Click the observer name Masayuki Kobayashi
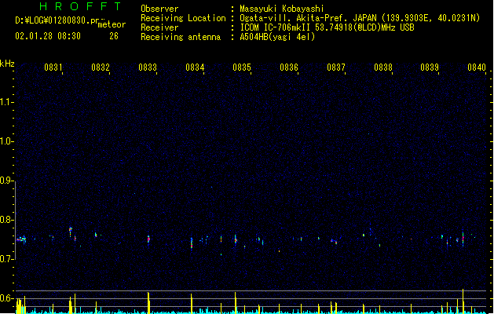This screenshot has height=314, width=494. [282, 9]
